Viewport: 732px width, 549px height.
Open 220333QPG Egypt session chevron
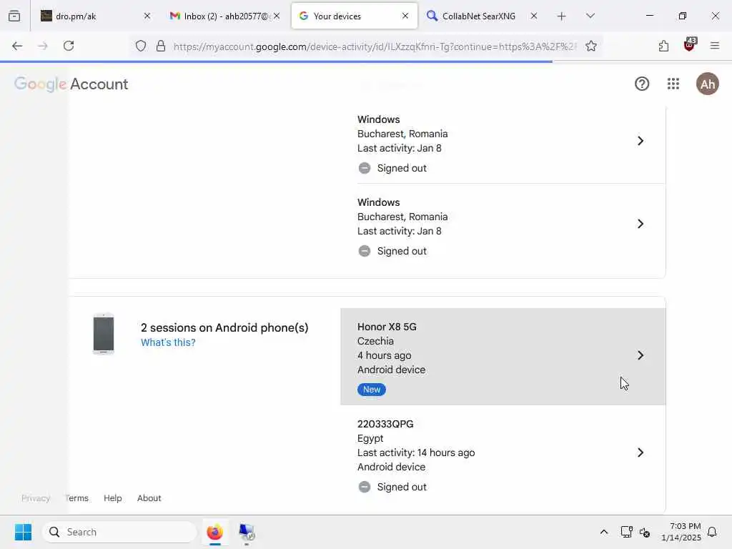pyautogui.click(x=640, y=452)
